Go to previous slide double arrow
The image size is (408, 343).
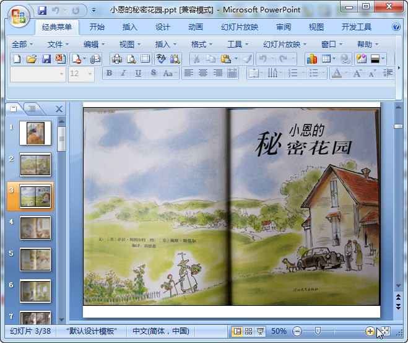coord(398,297)
